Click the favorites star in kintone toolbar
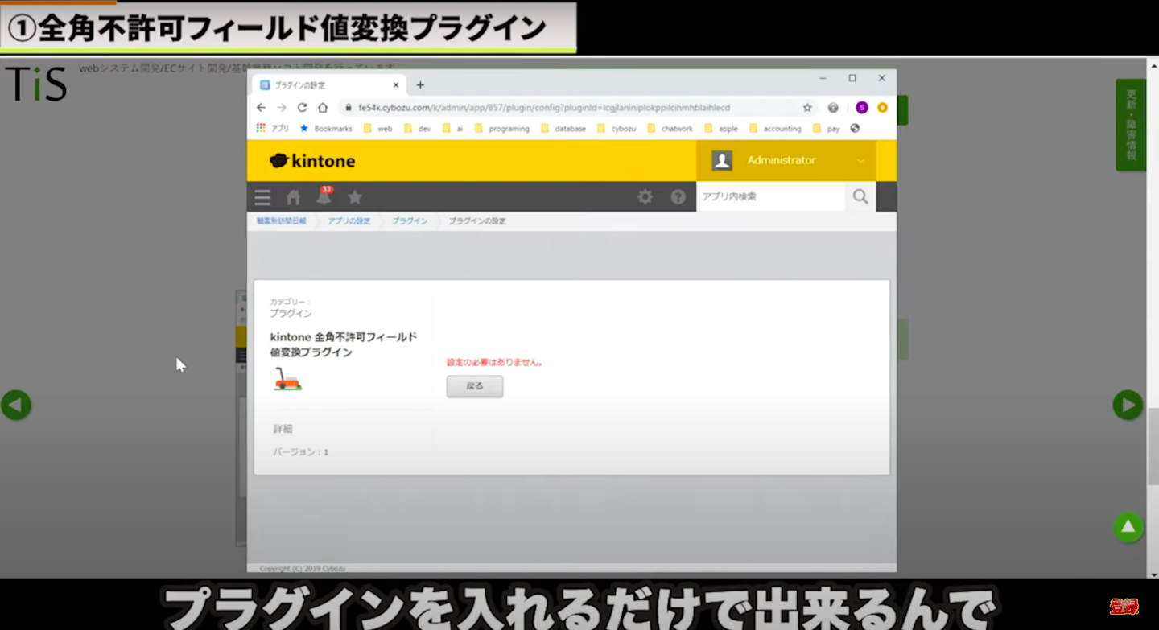Image resolution: width=1159 pixels, height=630 pixels. point(354,197)
